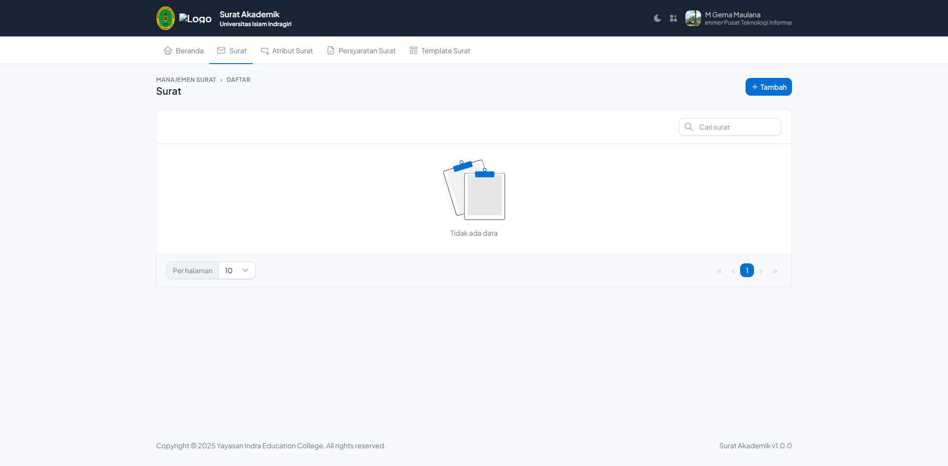948x466 pixels.
Task: Open the Atribut Surat tab
Action: point(287,51)
